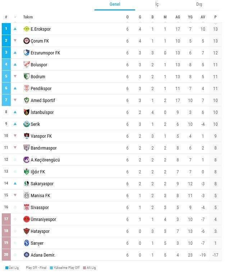
Task: Open the Boluspor team link
Action: click(39, 65)
